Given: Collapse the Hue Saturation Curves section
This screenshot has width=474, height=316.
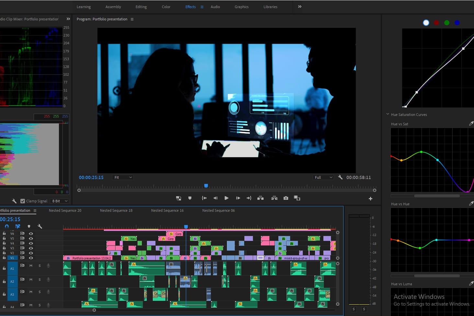Looking at the screenshot, I should tap(388, 114).
